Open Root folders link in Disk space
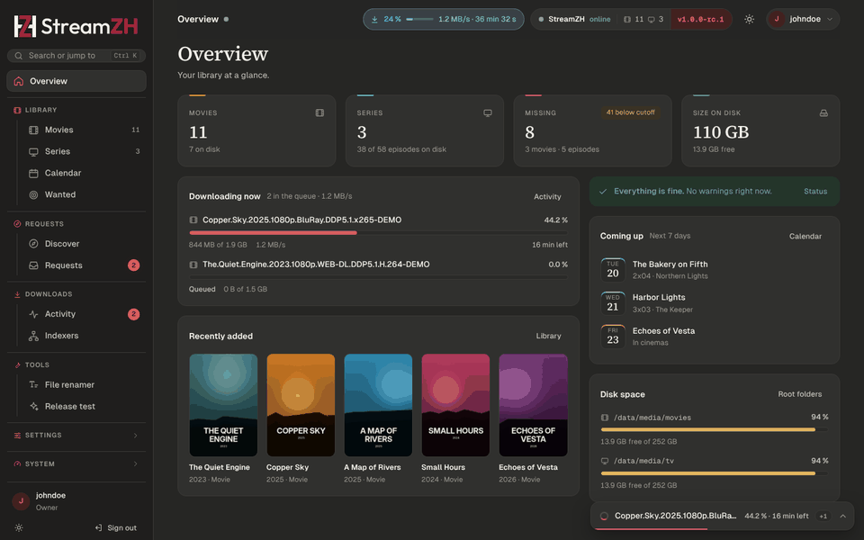 point(799,394)
